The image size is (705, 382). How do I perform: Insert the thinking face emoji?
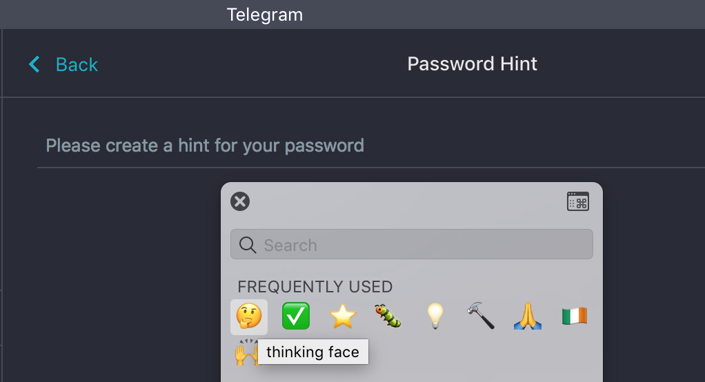tap(249, 316)
